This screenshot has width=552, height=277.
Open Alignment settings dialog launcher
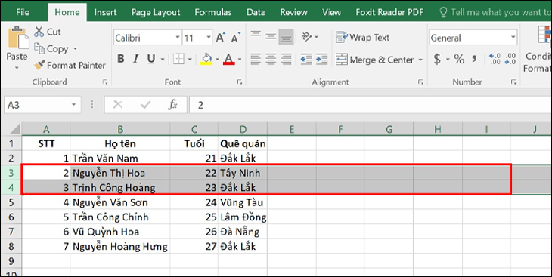420,82
